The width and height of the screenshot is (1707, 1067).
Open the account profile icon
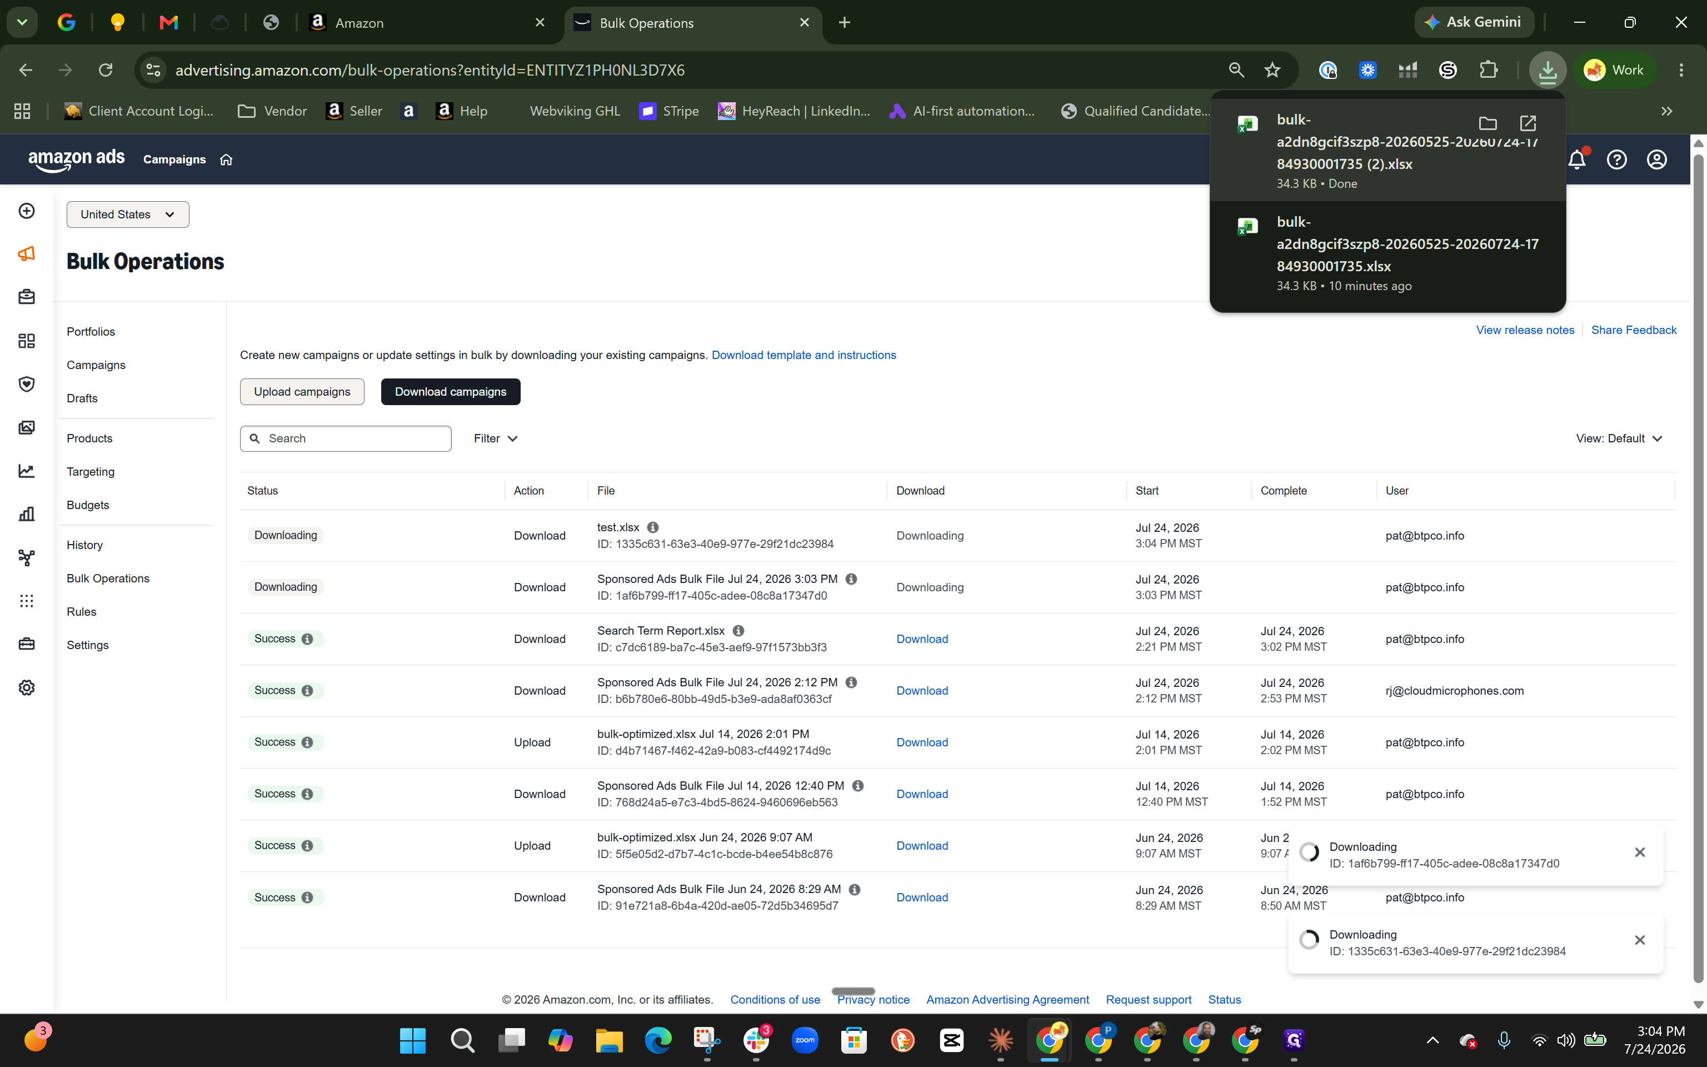tap(1657, 159)
